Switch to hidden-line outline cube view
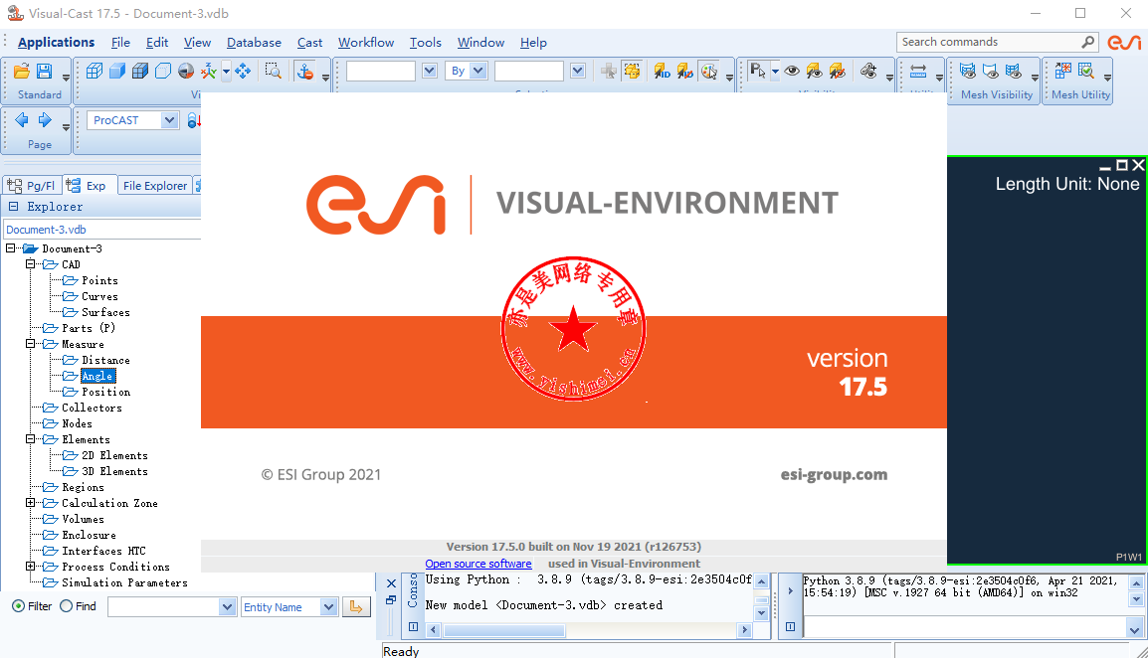The image size is (1148, 658). click(x=163, y=71)
